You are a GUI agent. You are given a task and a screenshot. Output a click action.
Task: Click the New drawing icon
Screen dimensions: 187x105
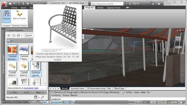(10, 3)
